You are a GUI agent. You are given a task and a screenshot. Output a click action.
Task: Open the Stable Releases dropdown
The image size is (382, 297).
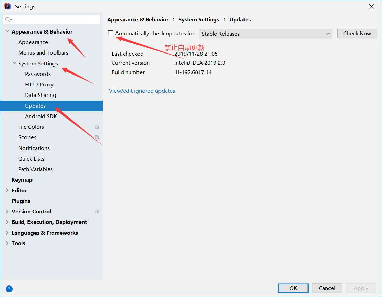tap(265, 34)
